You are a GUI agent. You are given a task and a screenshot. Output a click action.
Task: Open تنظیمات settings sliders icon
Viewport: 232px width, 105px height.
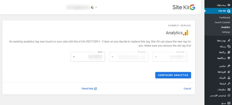[229, 89]
